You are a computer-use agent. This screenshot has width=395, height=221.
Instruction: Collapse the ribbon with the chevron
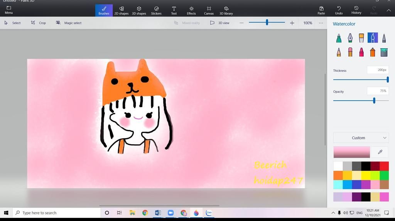pos(388,10)
